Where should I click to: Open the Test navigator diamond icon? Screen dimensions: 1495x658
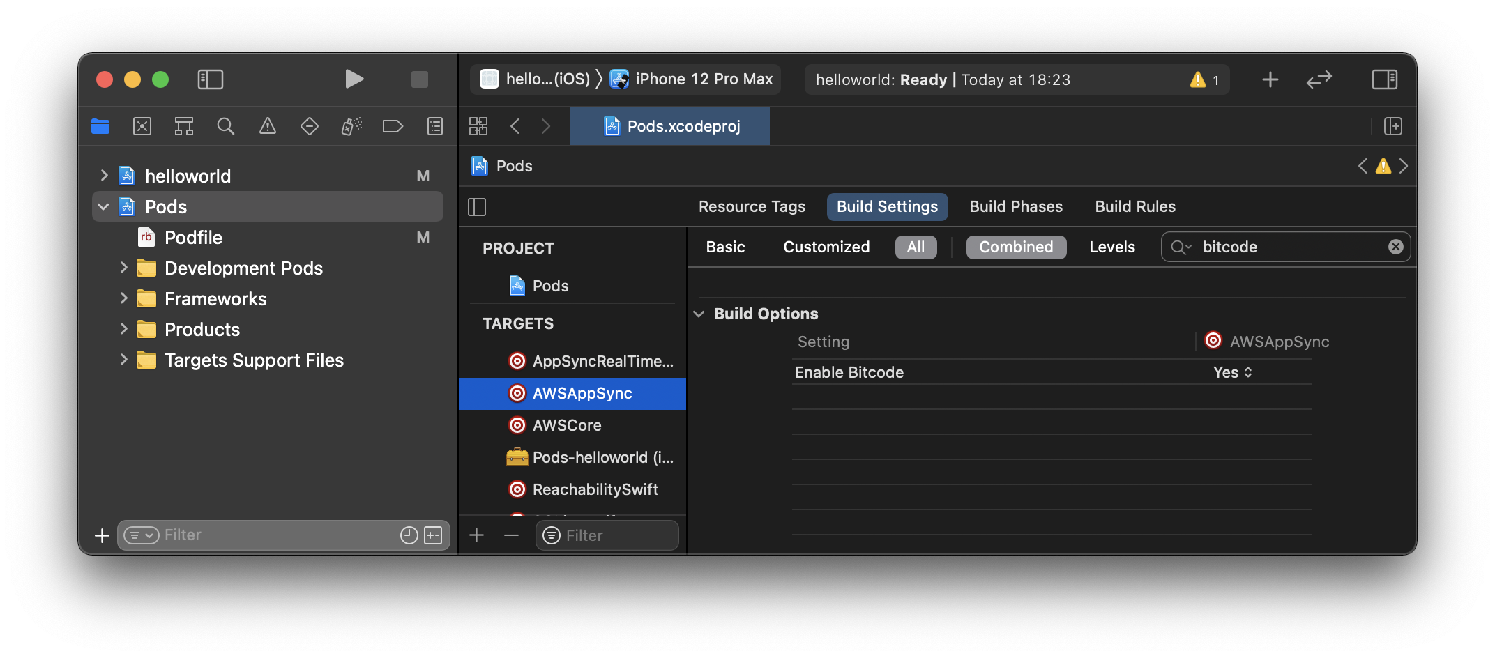pyautogui.click(x=310, y=126)
